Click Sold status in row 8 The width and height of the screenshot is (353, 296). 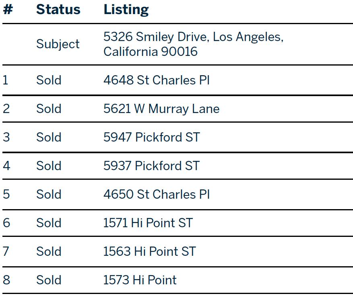[49, 280]
